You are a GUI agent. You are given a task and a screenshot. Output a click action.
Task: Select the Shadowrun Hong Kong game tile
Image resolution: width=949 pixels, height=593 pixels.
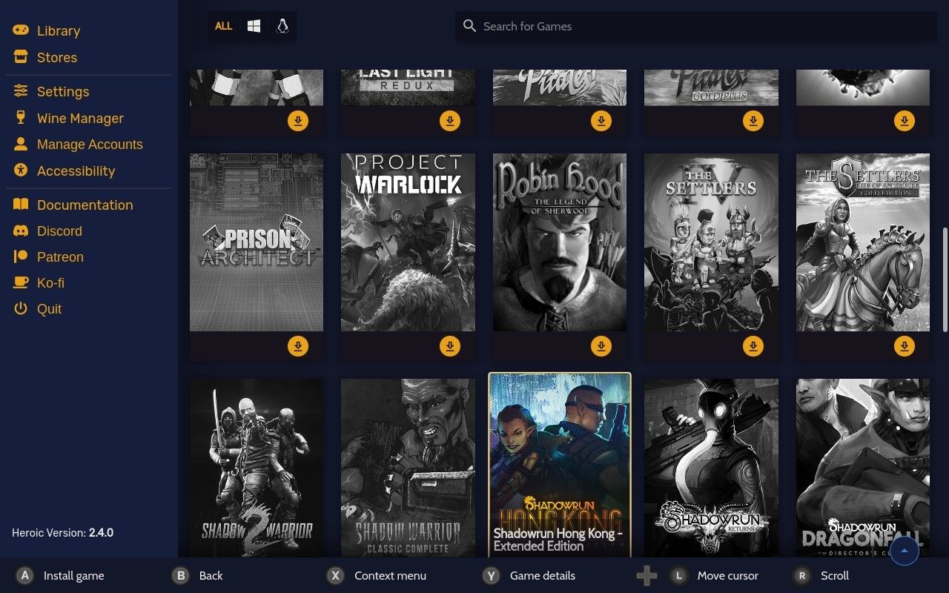tap(560, 460)
